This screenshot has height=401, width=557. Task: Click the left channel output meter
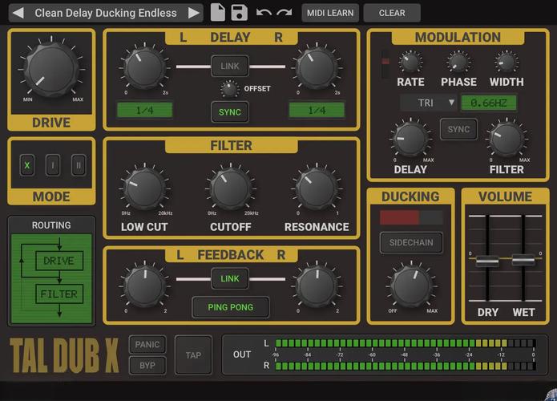[406, 343]
